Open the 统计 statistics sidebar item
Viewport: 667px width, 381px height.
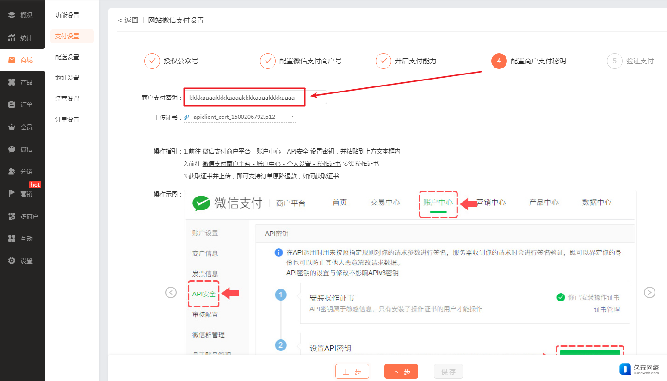click(22, 38)
